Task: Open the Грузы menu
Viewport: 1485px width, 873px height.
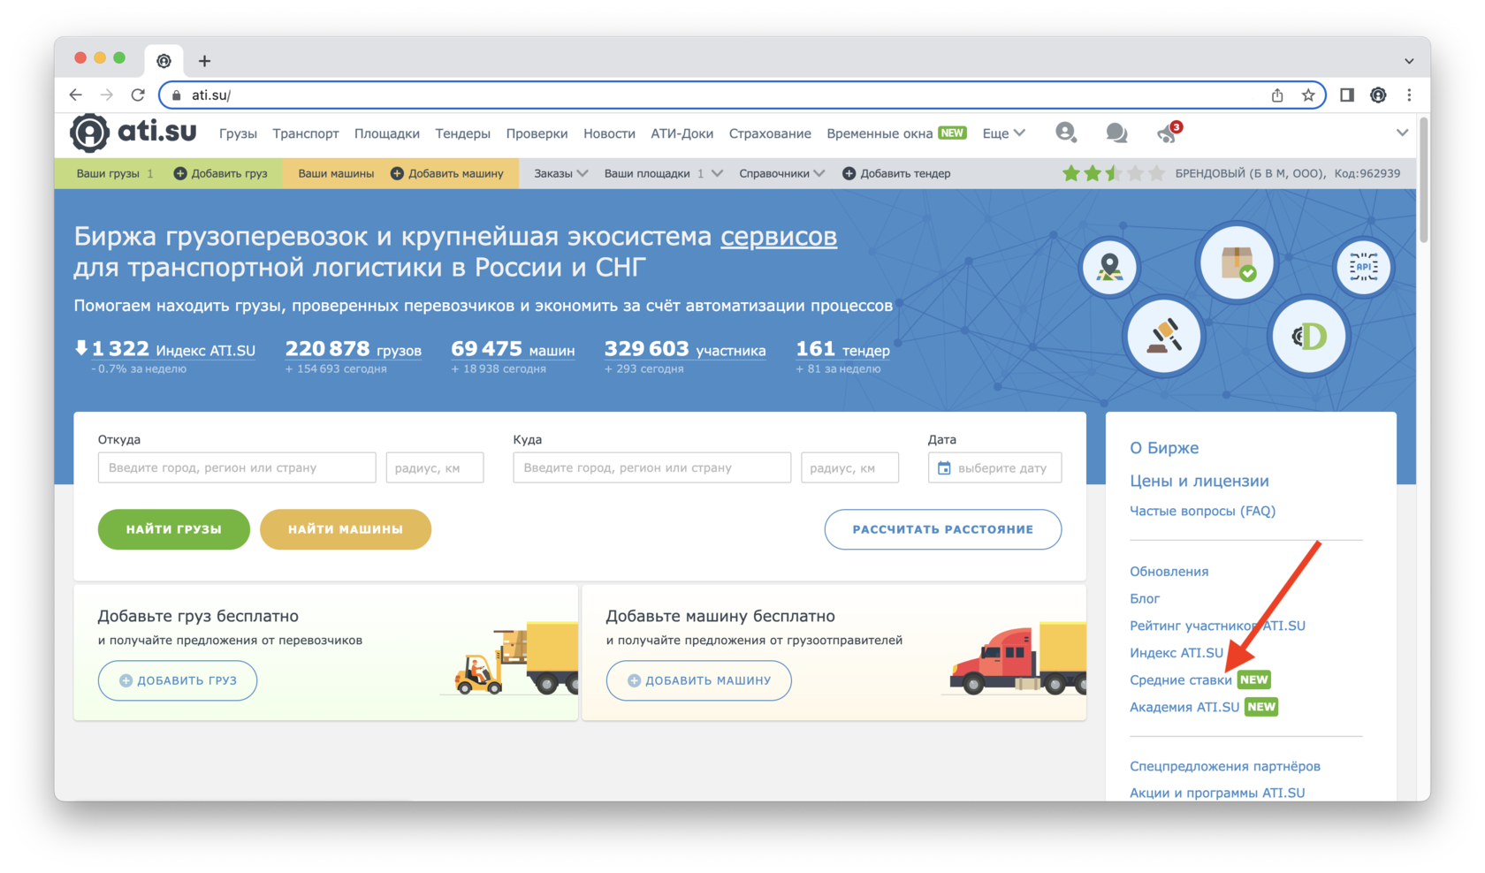Action: click(238, 133)
